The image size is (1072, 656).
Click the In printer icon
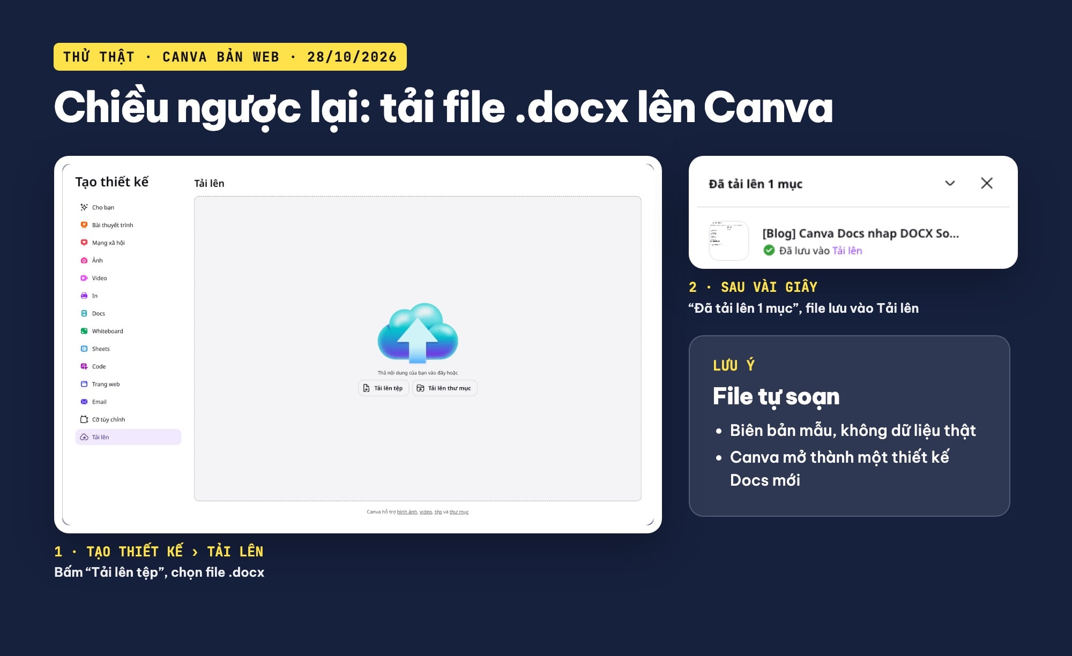(84, 296)
